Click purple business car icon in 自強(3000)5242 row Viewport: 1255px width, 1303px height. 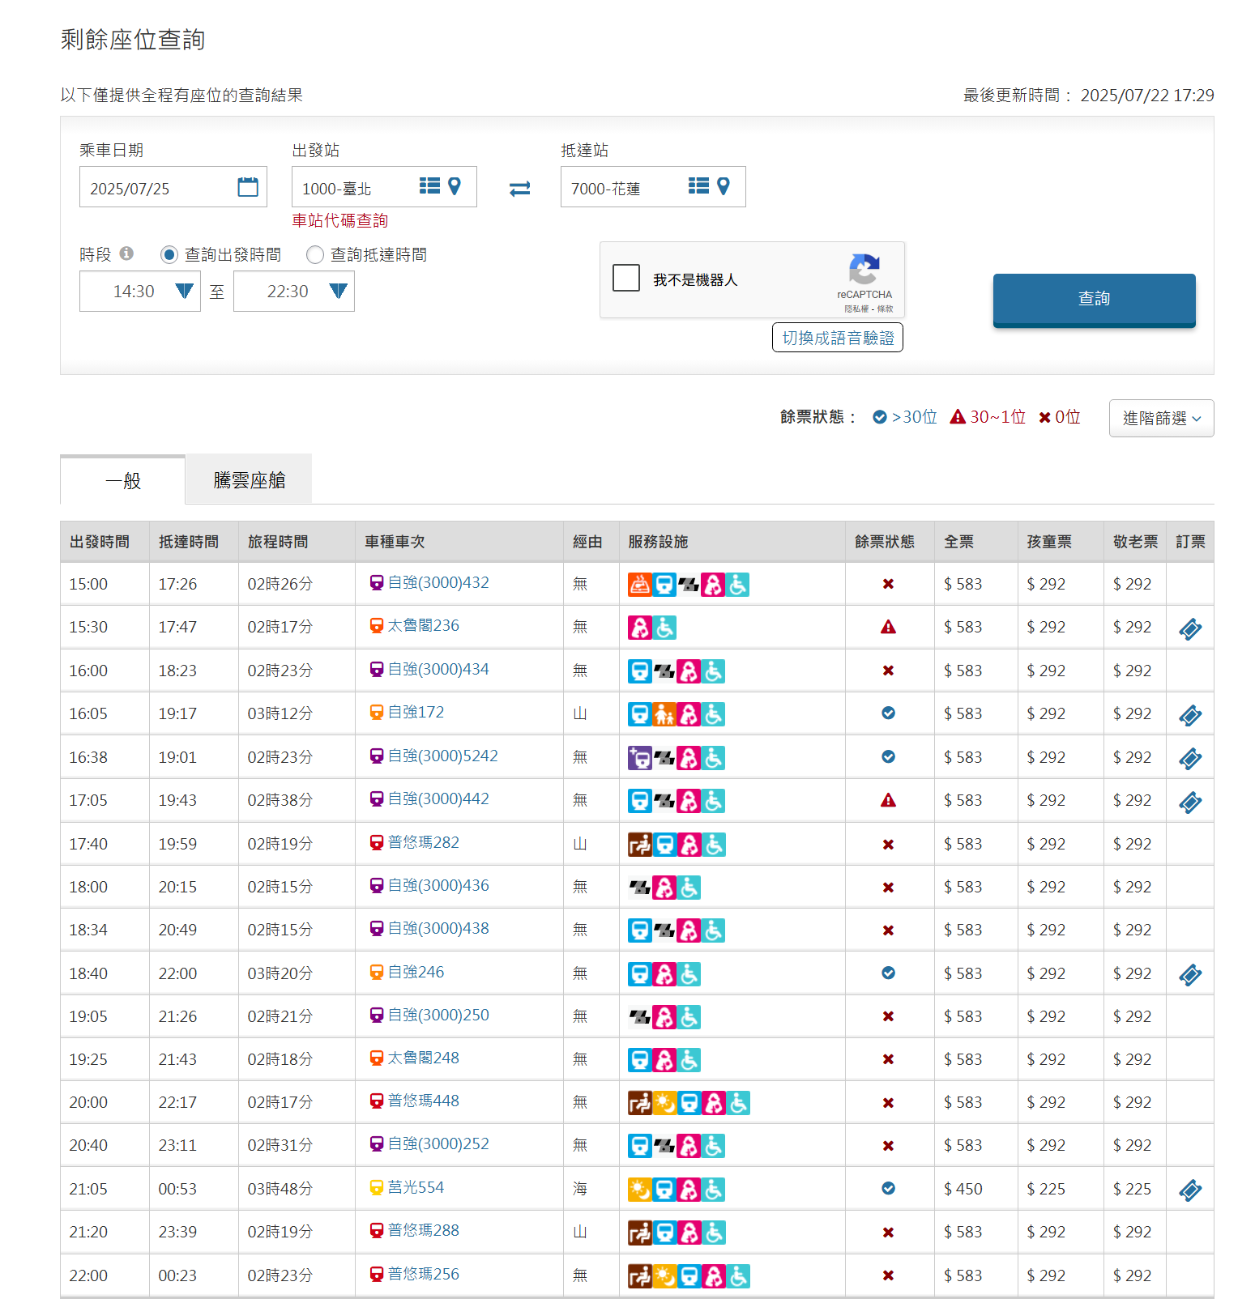point(640,758)
